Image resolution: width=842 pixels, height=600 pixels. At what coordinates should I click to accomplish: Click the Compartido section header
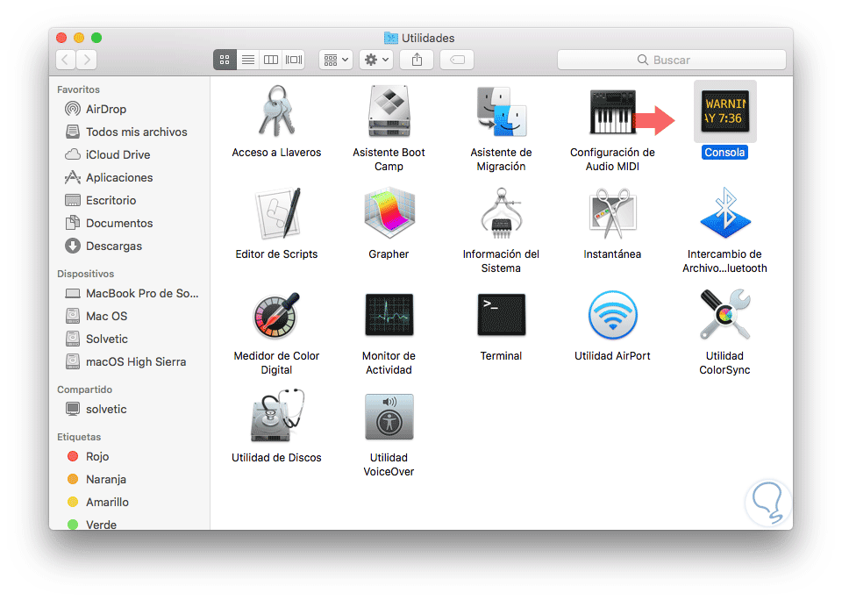(84, 389)
